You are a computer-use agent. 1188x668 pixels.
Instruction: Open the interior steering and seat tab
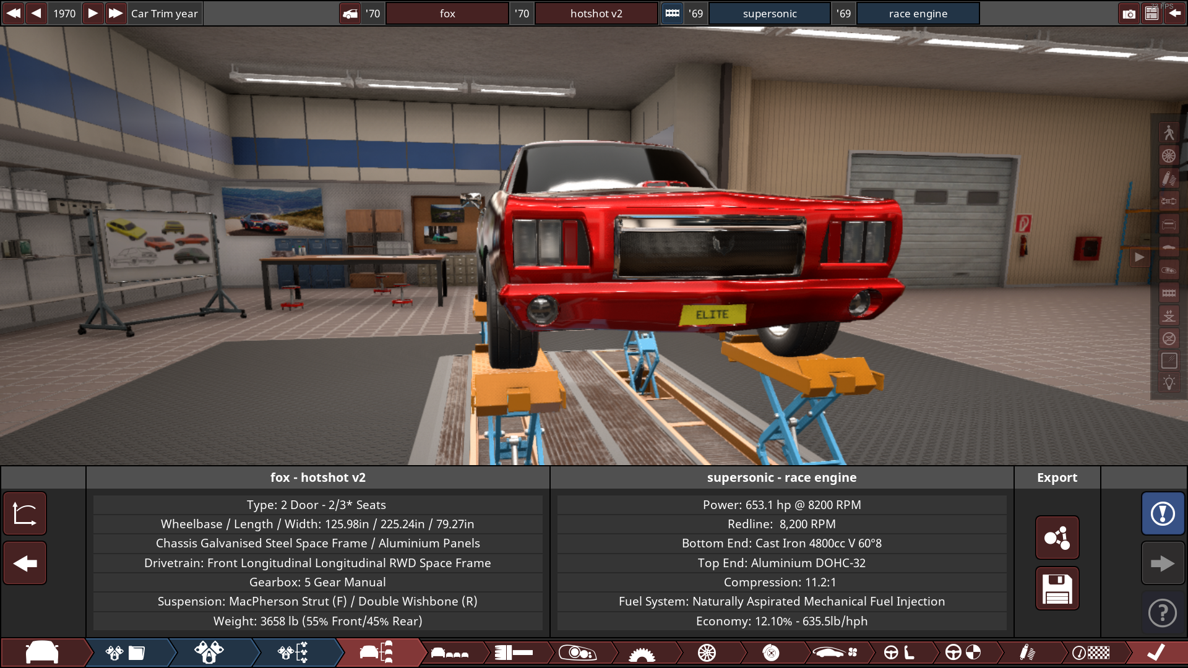tap(900, 653)
